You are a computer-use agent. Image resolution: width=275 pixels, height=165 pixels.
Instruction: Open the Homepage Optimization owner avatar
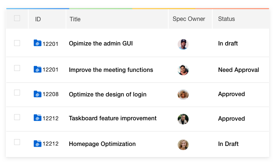pos(183,145)
